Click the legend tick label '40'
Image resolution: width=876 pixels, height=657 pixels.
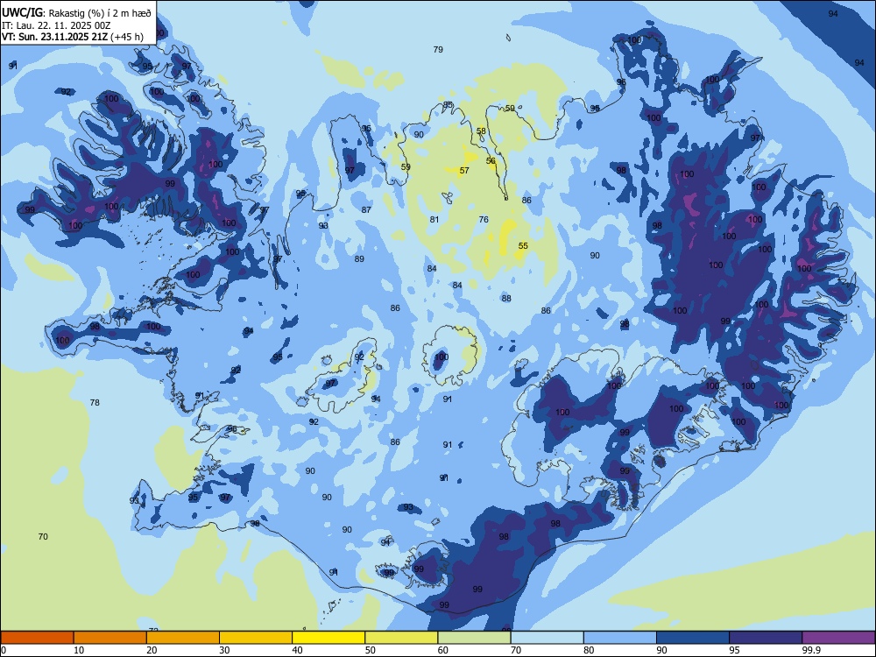click(x=297, y=650)
